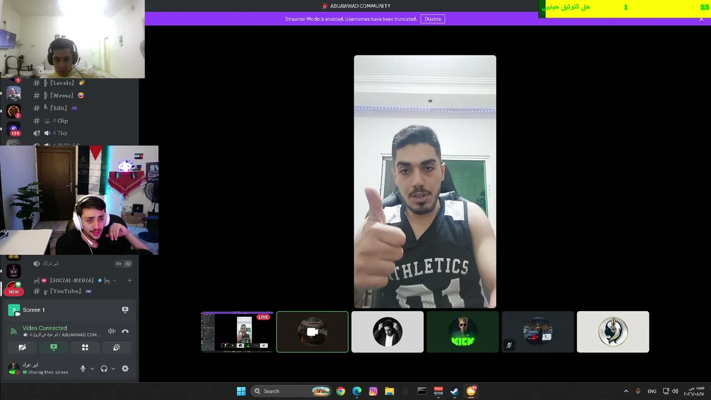Mute the microphone

83,368
